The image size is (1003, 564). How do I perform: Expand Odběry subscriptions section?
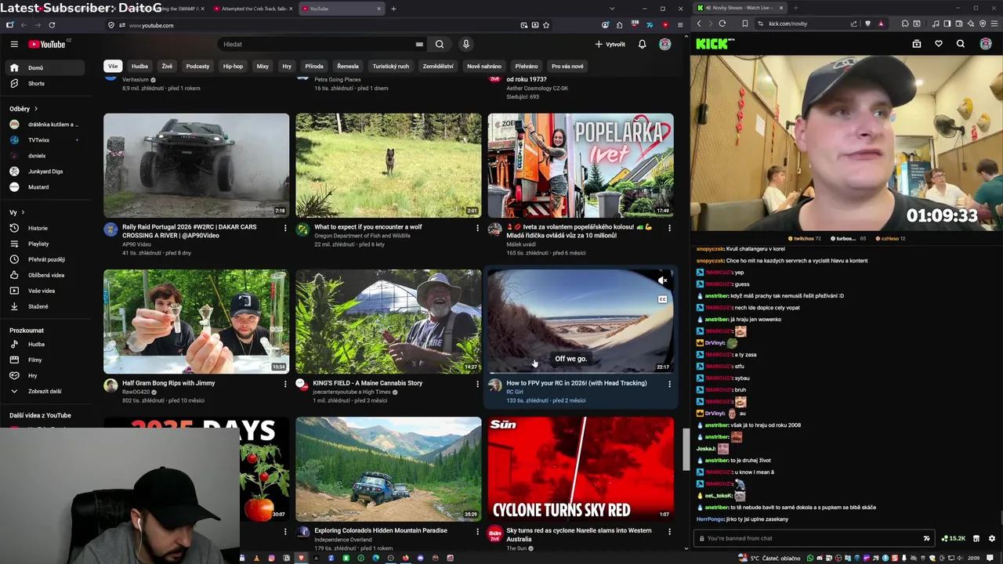click(24, 109)
